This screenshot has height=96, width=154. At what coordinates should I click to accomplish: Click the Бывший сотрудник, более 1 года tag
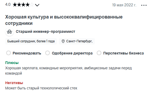(x=31, y=41)
